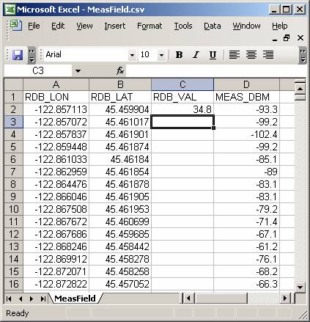The height and width of the screenshot is (322, 310).
Task: Apply Align Right to cell
Action: tap(268, 55)
